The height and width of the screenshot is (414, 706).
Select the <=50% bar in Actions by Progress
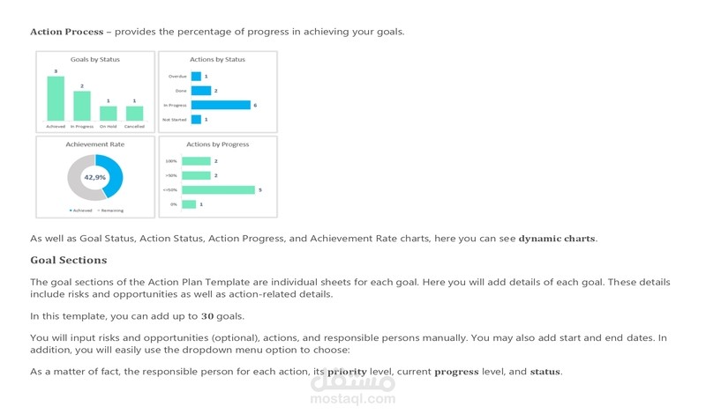pyautogui.click(x=218, y=189)
